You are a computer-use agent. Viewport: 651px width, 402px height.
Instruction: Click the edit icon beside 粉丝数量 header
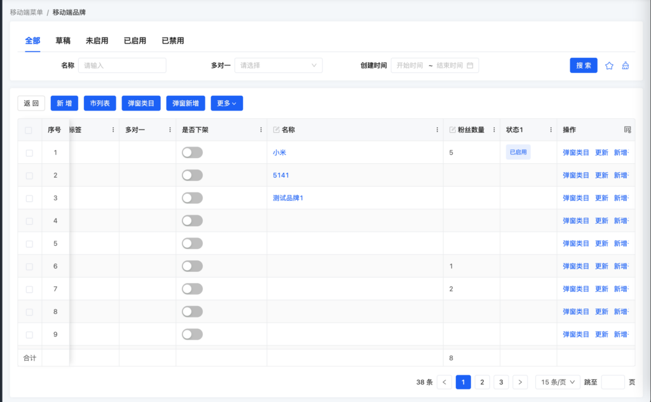[x=453, y=130]
